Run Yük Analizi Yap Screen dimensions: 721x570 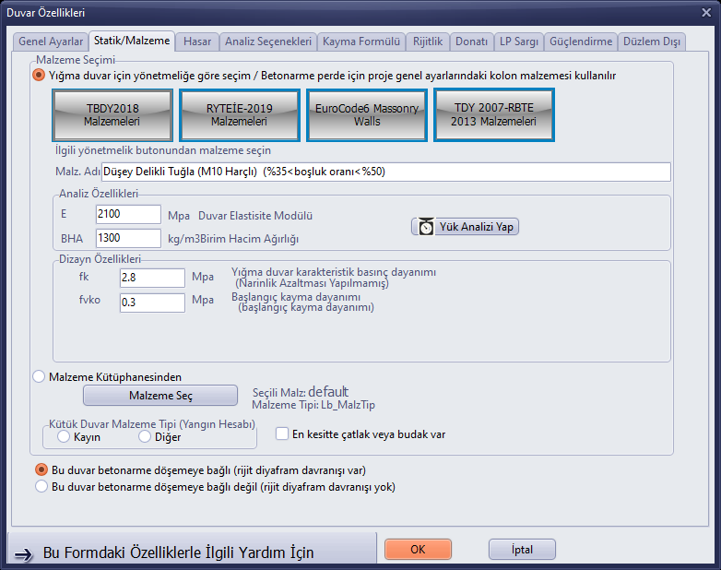[466, 227]
